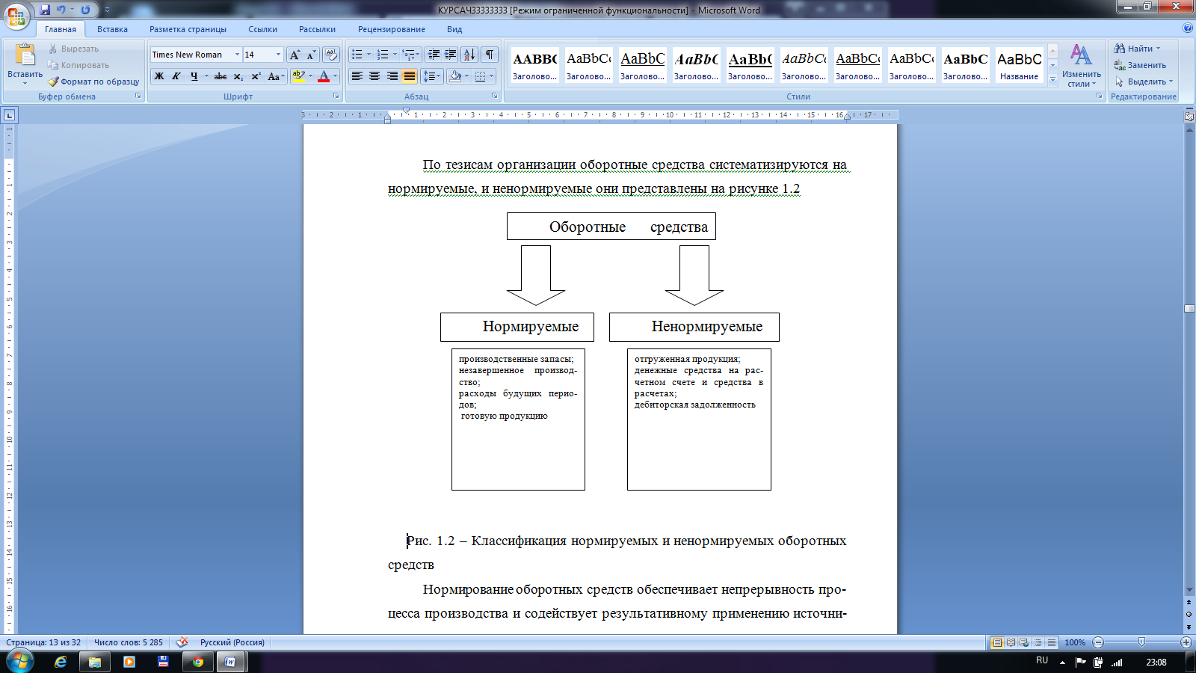Click the sort (A-Z) icon
Screen dimensions: 1196x673
pos(469,55)
